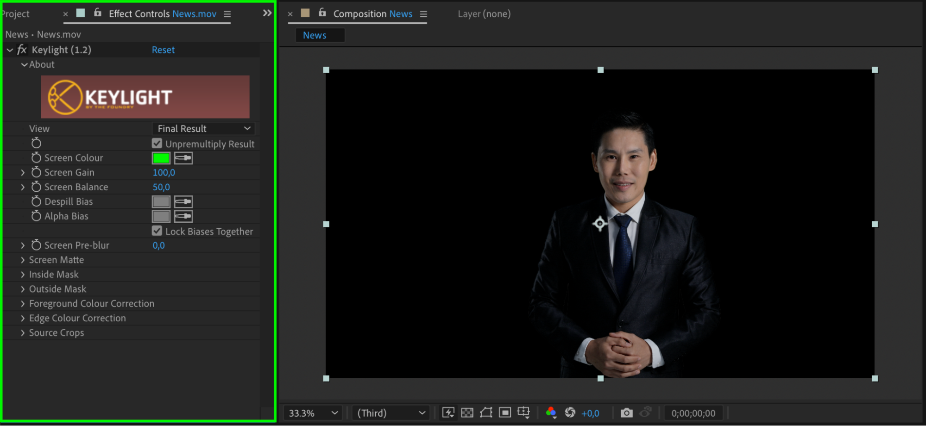Toggle the Screen Gain stopwatch
926x426 pixels.
pyautogui.click(x=36, y=172)
